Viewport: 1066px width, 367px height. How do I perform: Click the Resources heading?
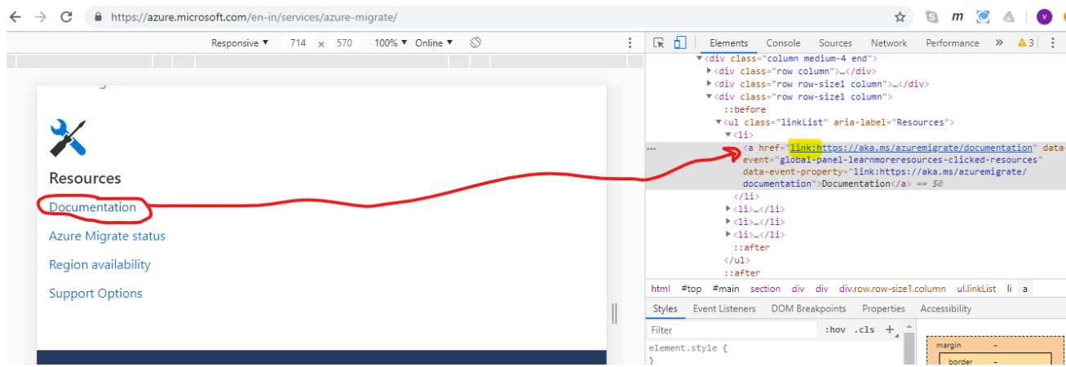(85, 178)
